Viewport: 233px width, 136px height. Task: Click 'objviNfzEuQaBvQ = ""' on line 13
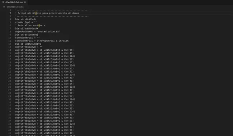(29, 47)
